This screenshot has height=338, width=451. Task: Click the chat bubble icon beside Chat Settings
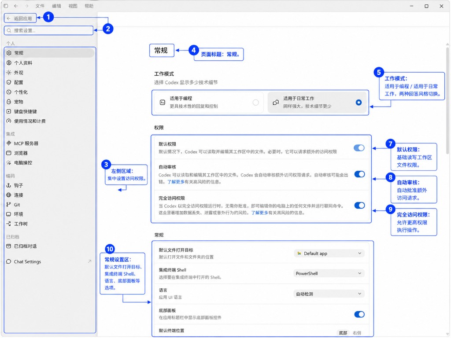coord(9,261)
